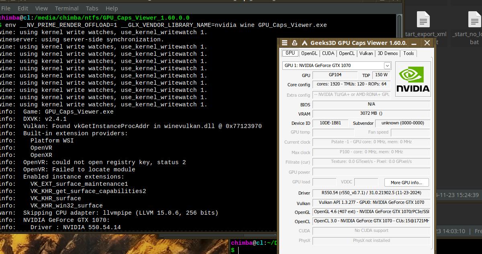Screen dimensions: 482x254
Task: Open the Tools tab
Action: [408, 53]
